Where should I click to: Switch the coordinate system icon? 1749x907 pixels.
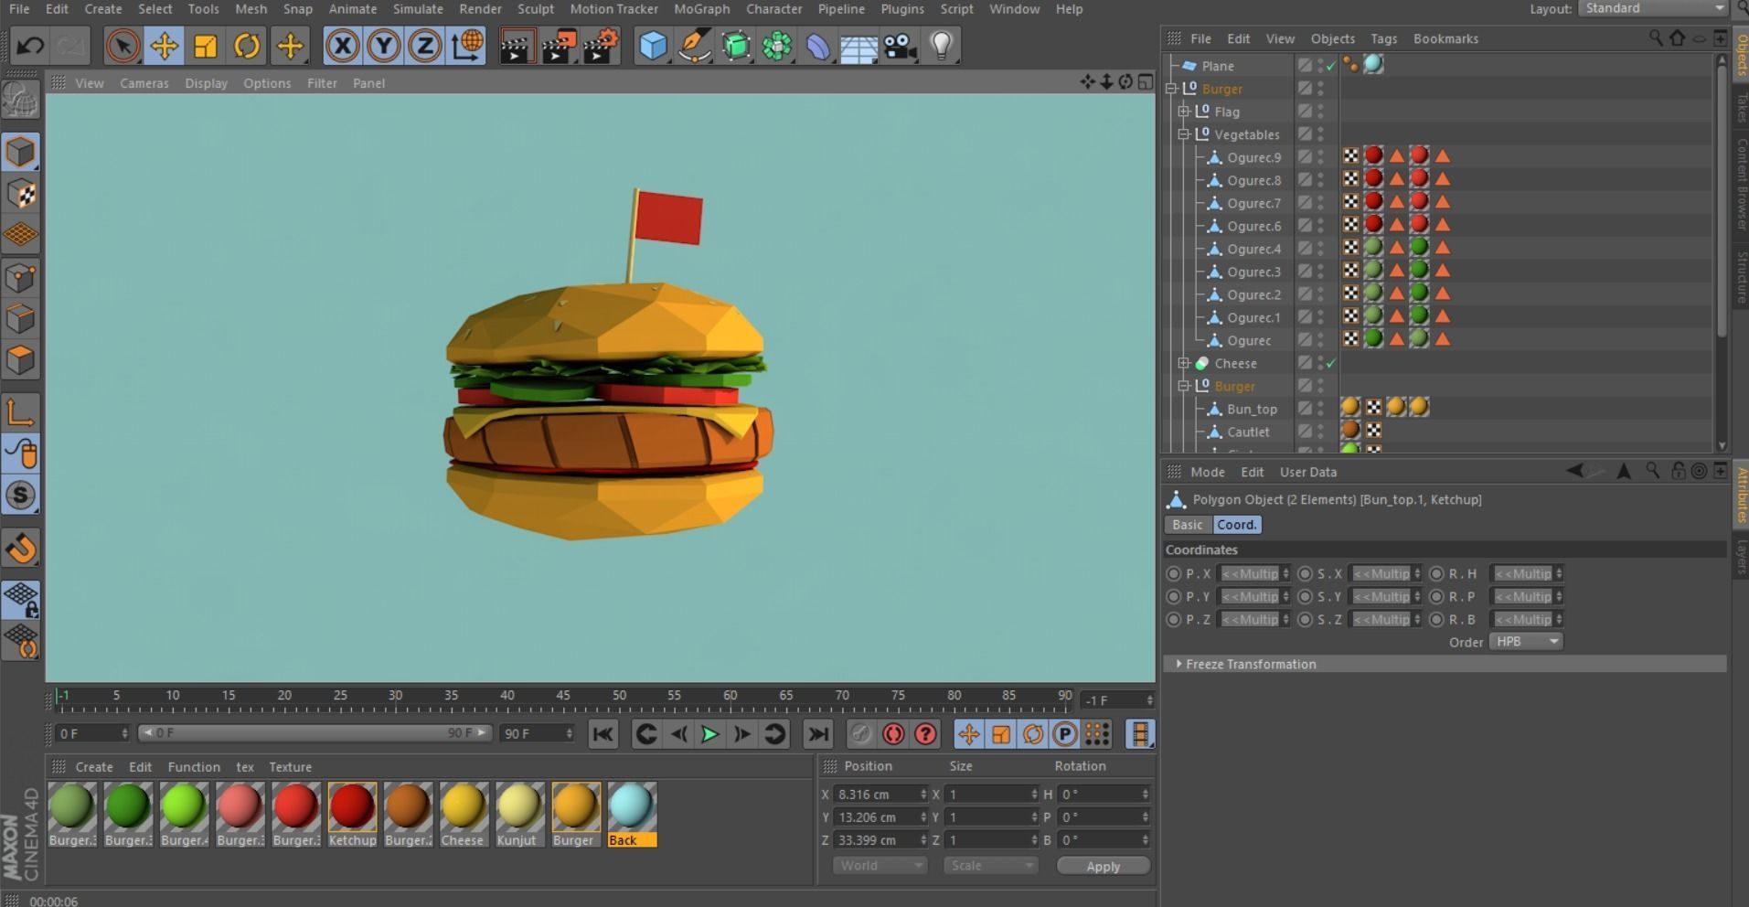click(467, 46)
